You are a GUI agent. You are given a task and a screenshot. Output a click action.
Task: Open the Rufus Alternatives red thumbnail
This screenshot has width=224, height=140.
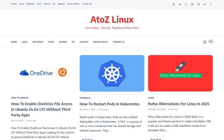click(180, 73)
